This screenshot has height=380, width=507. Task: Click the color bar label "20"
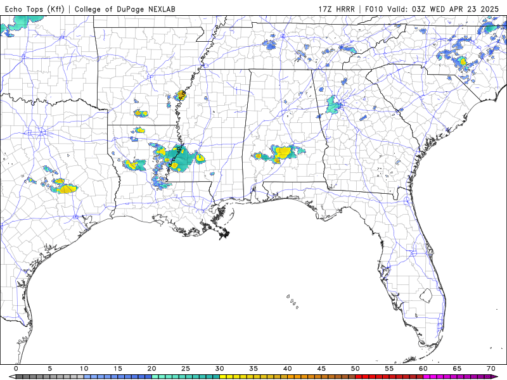point(152,369)
